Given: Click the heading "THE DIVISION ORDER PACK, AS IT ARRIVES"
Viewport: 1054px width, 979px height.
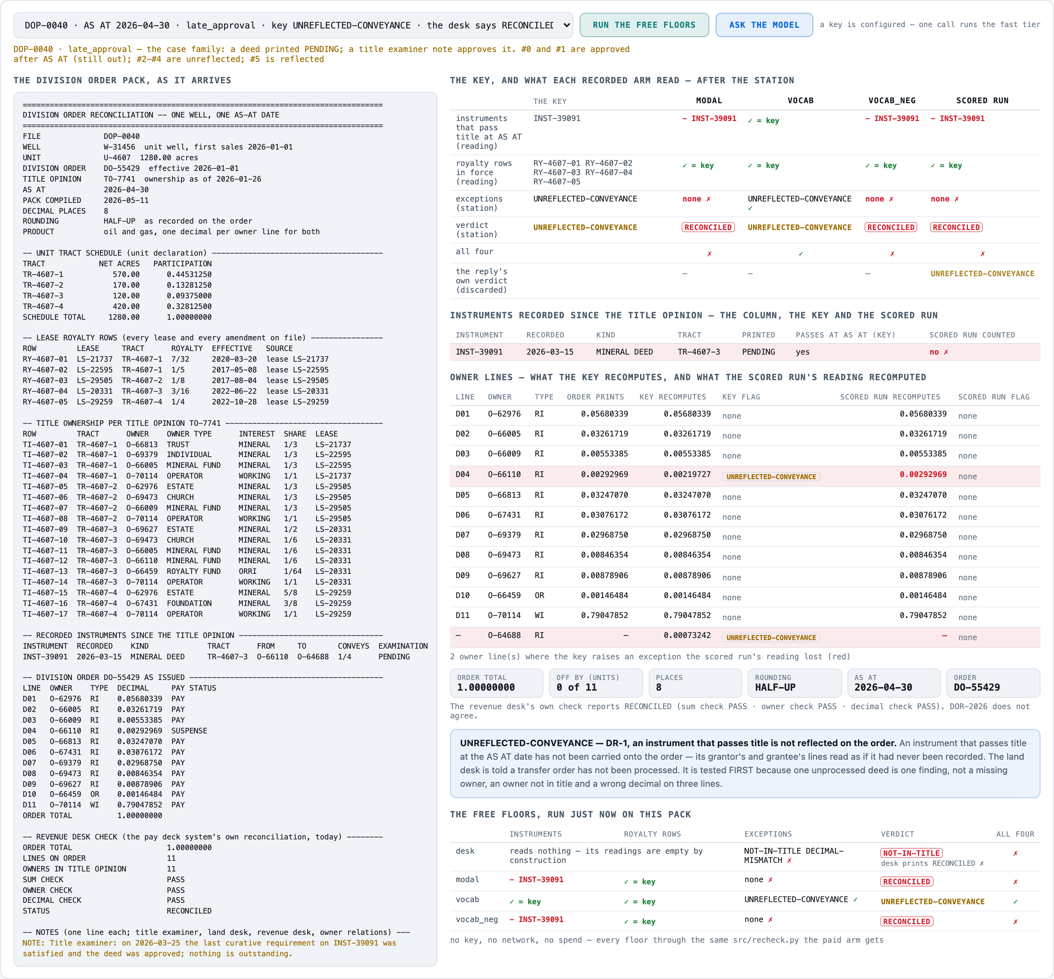Looking at the screenshot, I should (x=122, y=80).
